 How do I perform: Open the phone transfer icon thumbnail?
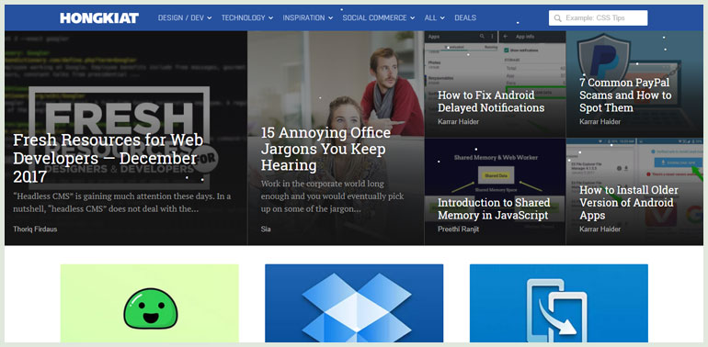point(558,303)
